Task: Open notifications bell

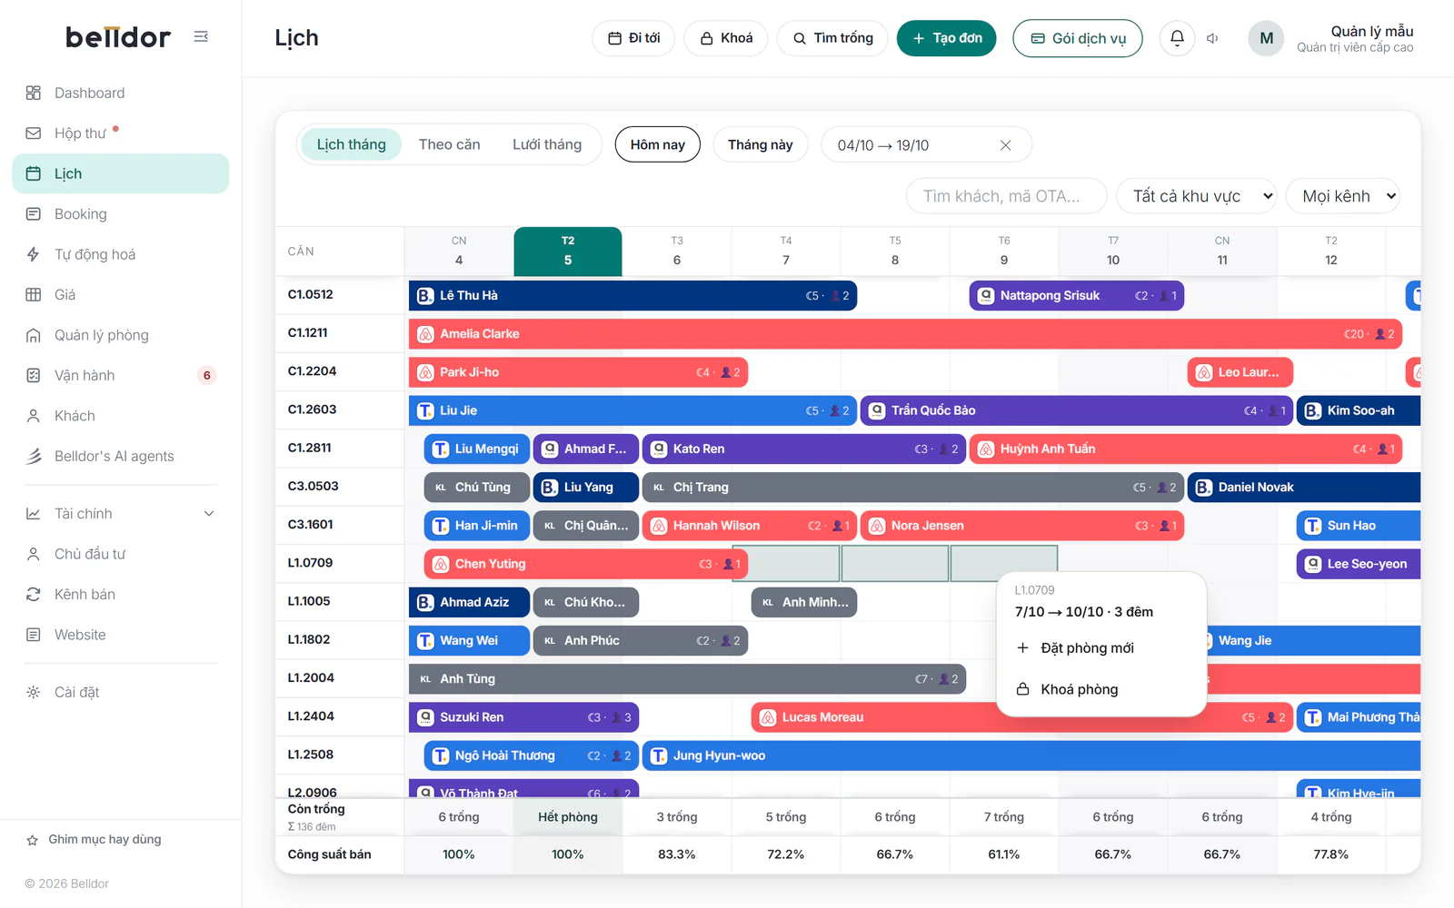Action: pos(1177,38)
